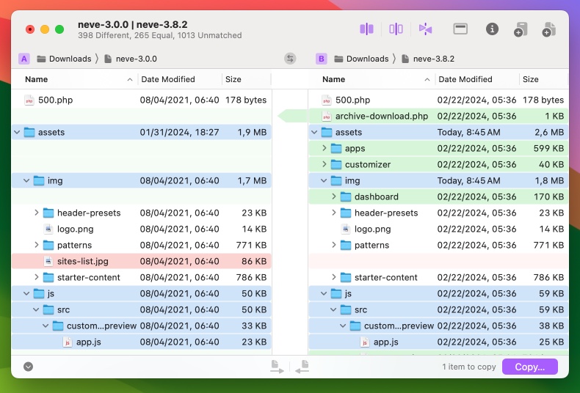
Task: Click green copy arrow beside archive-download.php
Action: pyautogui.click(x=292, y=116)
